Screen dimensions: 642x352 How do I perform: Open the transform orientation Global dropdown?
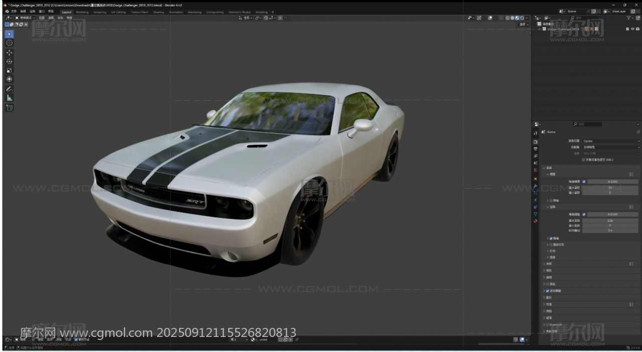click(245, 18)
